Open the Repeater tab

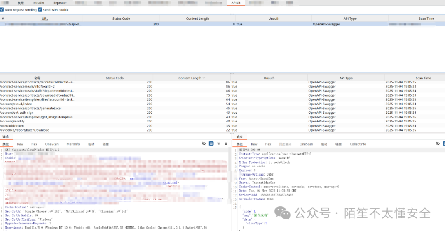[60, 3]
